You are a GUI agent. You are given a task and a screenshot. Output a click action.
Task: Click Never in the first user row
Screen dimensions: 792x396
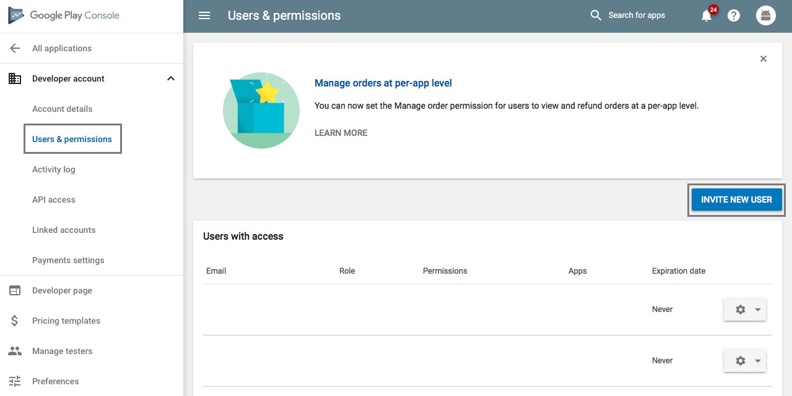pyautogui.click(x=663, y=310)
